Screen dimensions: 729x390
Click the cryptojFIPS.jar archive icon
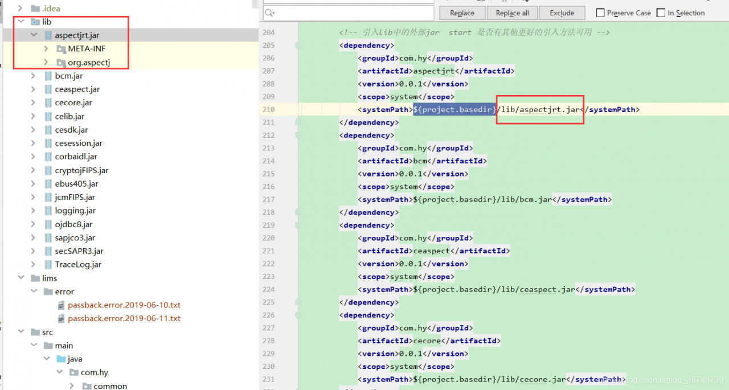tap(48, 170)
